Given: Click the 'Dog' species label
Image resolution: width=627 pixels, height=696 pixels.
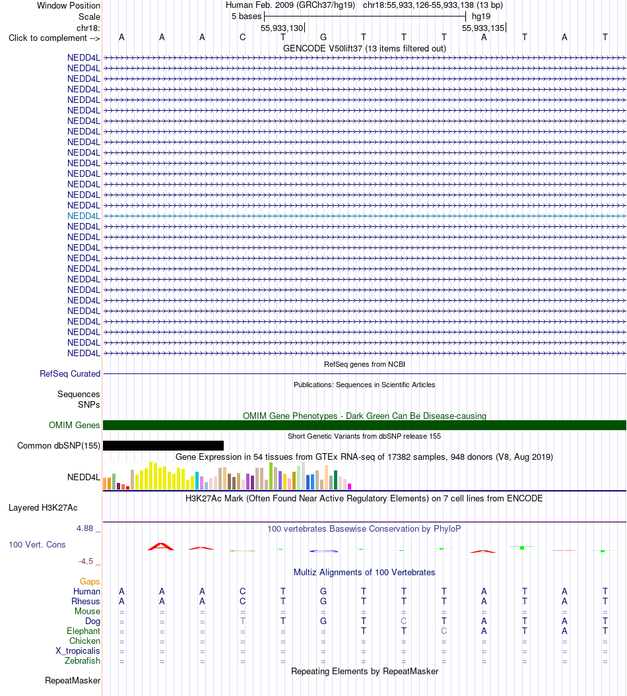Looking at the screenshot, I should tap(93, 621).
